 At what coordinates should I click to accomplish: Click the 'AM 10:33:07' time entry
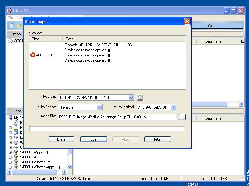click(45, 55)
